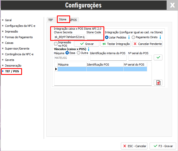Click F3 - Gravar to save settings

tap(163, 146)
